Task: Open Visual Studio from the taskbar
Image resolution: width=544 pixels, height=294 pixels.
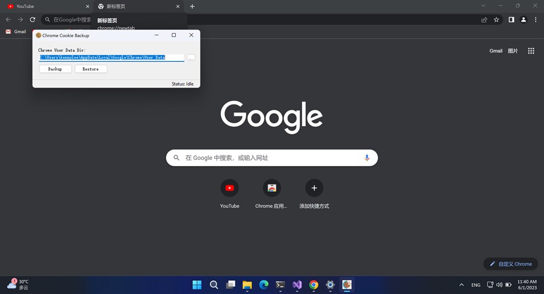Action: tap(297, 285)
